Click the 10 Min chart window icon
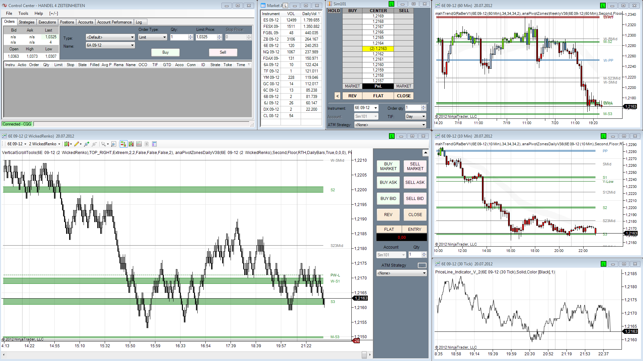Screen dimensions: 643x361 438,136
